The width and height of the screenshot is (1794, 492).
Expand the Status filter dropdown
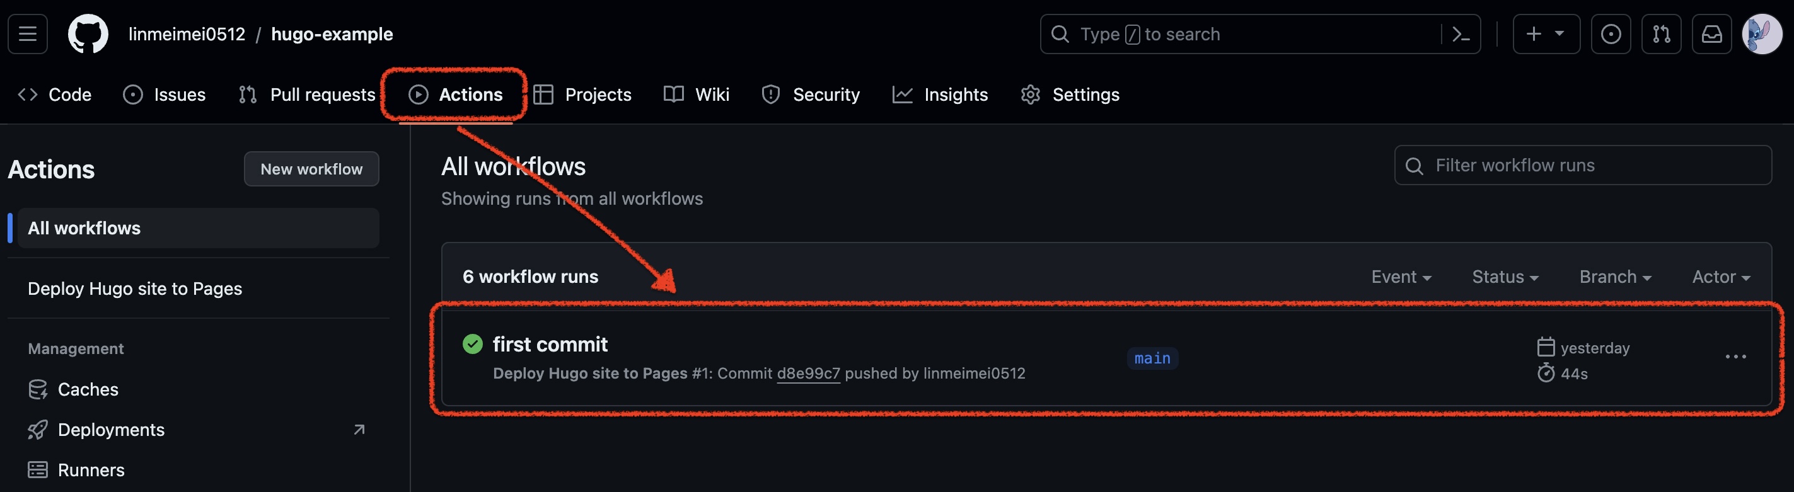(1504, 277)
